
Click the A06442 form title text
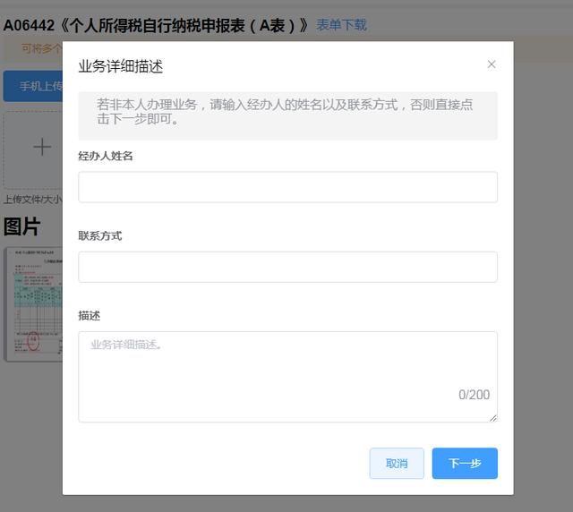coord(156,26)
